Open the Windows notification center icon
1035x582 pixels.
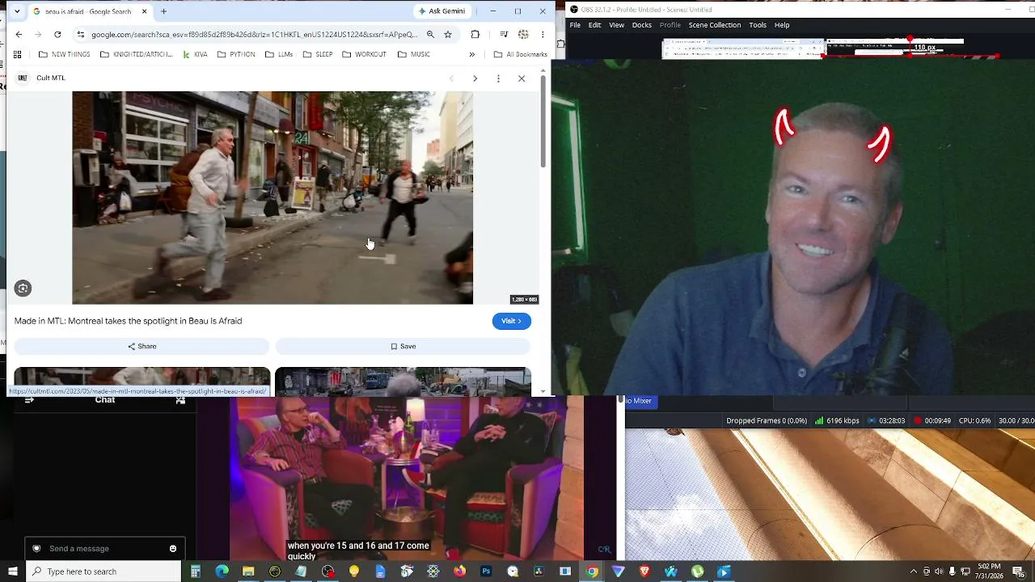[1018, 571]
